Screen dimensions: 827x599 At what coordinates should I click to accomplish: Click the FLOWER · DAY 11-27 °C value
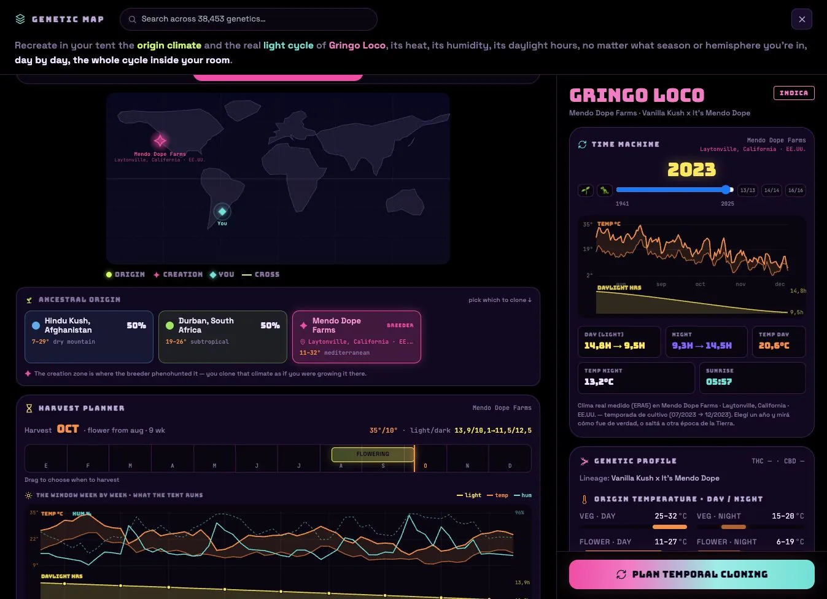670,542
